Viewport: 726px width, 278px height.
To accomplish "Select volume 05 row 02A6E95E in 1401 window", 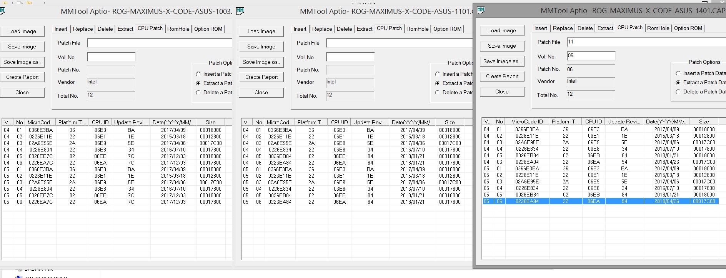I will click(x=600, y=181).
